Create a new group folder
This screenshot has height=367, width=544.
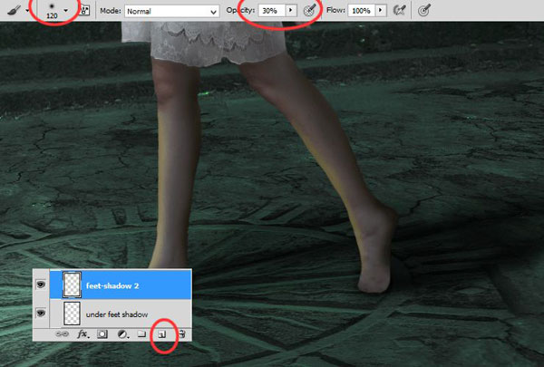click(x=141, y=334)
